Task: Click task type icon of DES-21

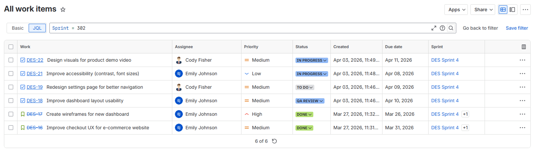Action: tap(23, 74)
